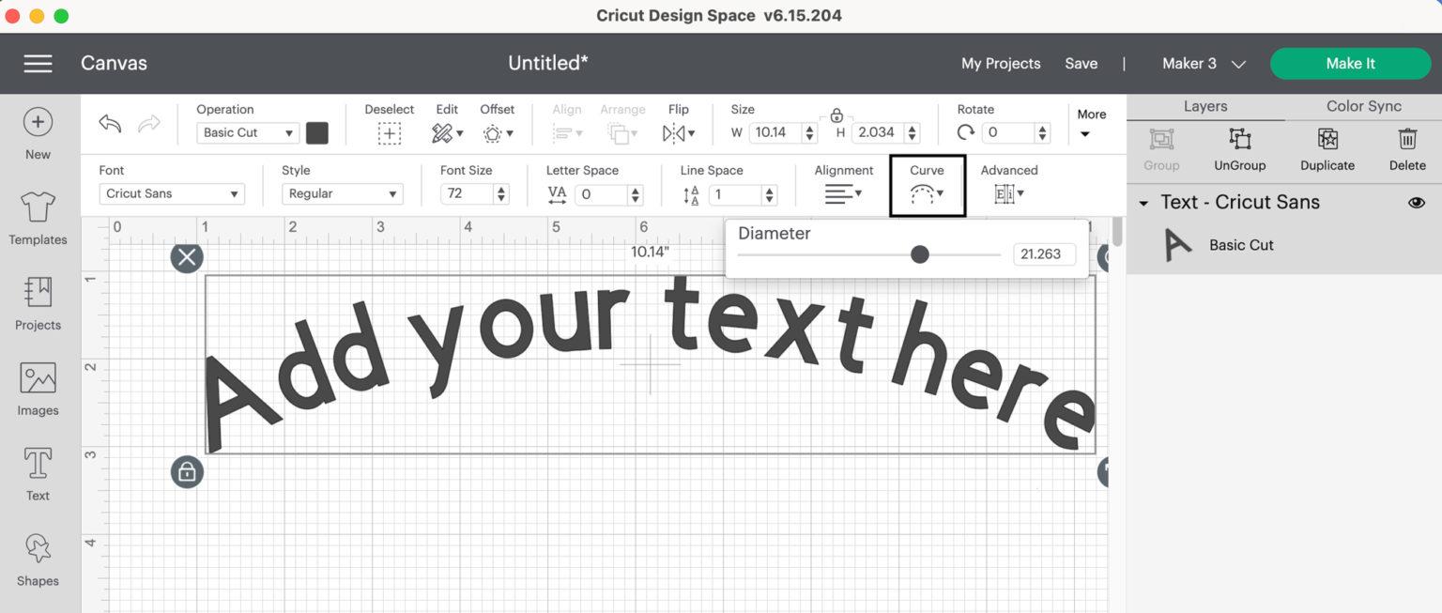Delete the layer using the Delete icon
1442x613 pixels.
click(x=1407, y=148)
